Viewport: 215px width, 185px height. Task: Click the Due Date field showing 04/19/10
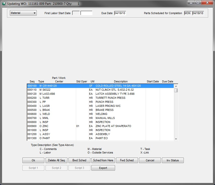click(120, 13)
